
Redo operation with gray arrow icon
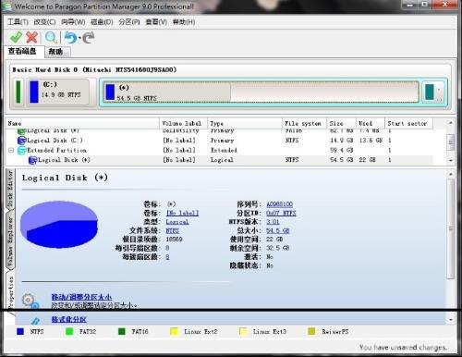tap(89, 38)
